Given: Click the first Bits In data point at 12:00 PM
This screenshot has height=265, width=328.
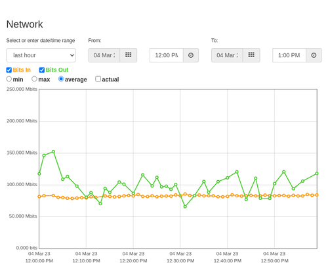Looking at the screenshot, I should pyautogui.click(x=39, y=197).
